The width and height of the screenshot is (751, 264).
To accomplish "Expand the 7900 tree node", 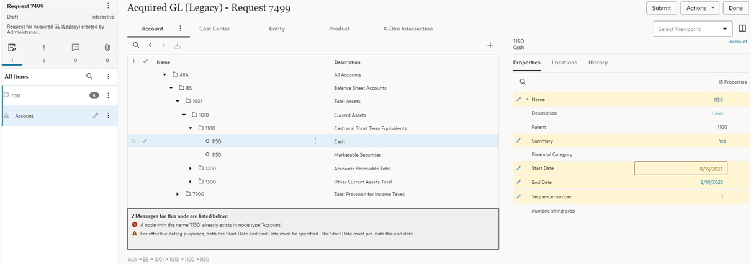I will [x=178, y=194].
